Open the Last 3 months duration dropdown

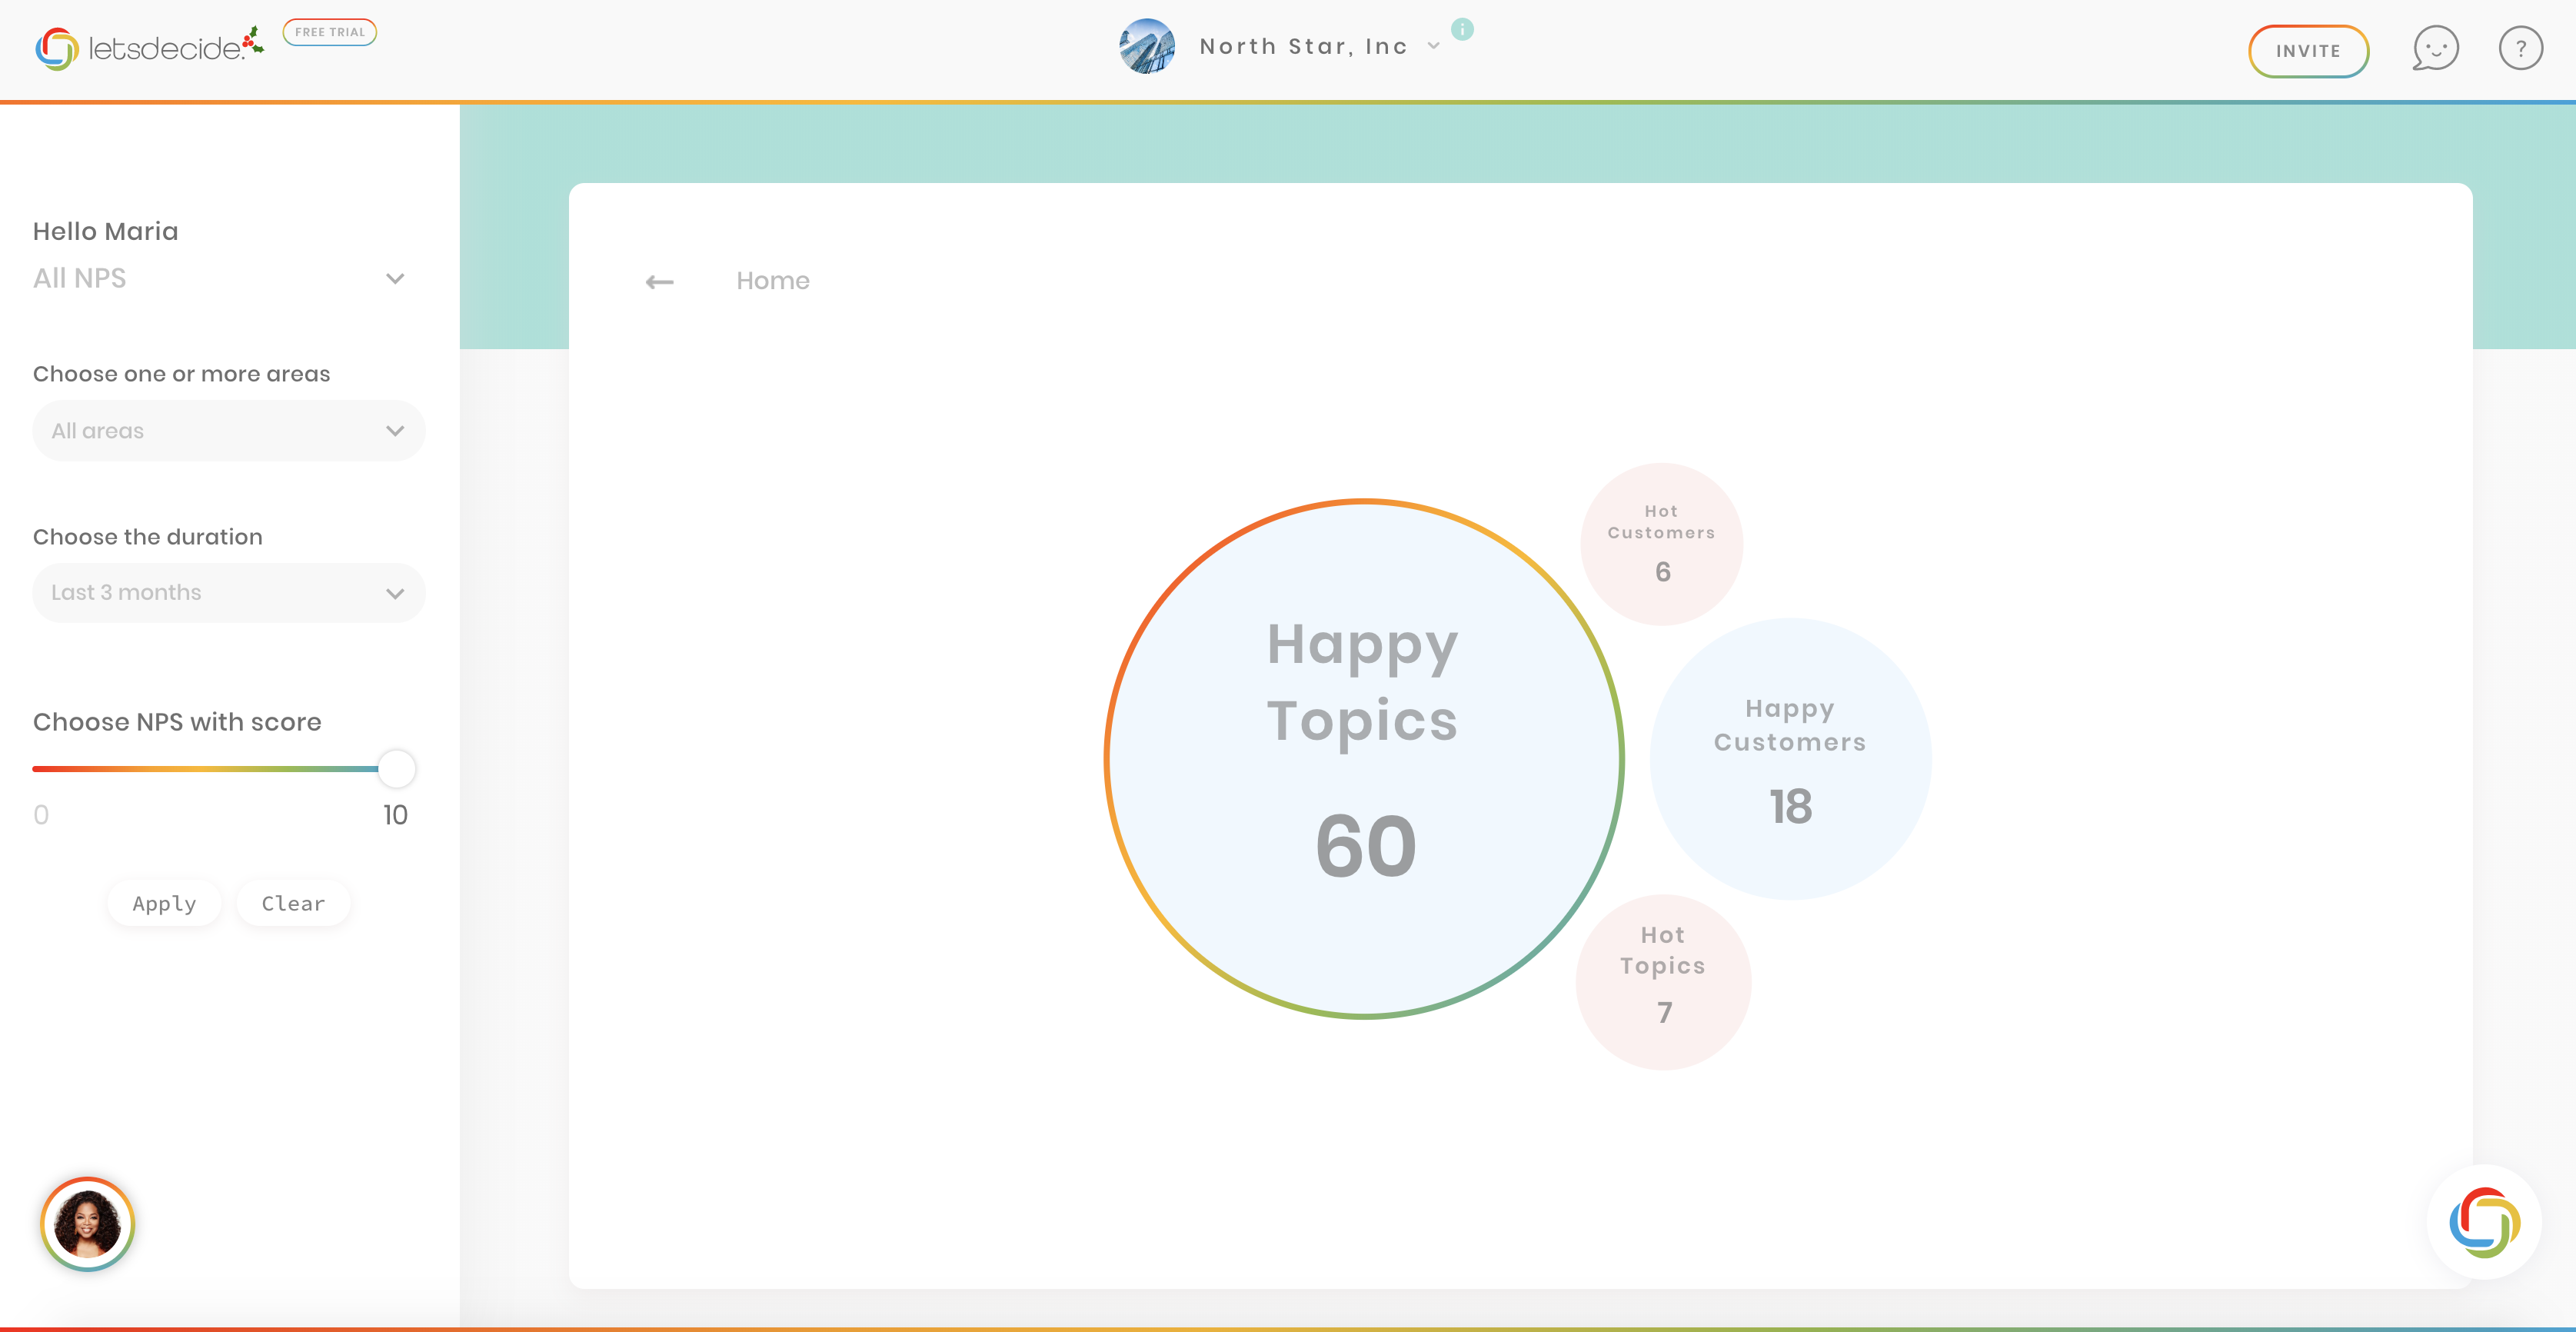point(229,593)
